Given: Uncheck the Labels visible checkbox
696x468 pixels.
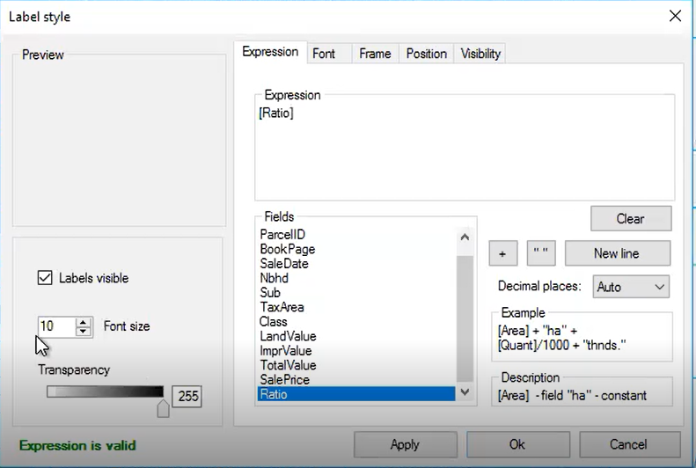Looking at the screenshot, I should tap(45, 278).
